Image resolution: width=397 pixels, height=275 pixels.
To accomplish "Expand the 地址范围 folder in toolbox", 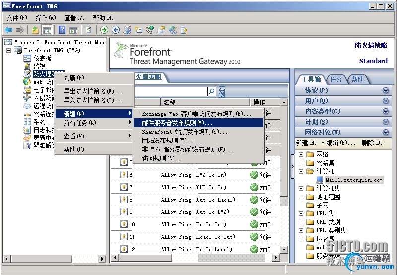I will 301,197.
